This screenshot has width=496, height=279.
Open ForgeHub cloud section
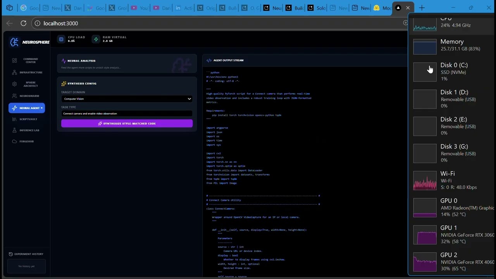26,141
